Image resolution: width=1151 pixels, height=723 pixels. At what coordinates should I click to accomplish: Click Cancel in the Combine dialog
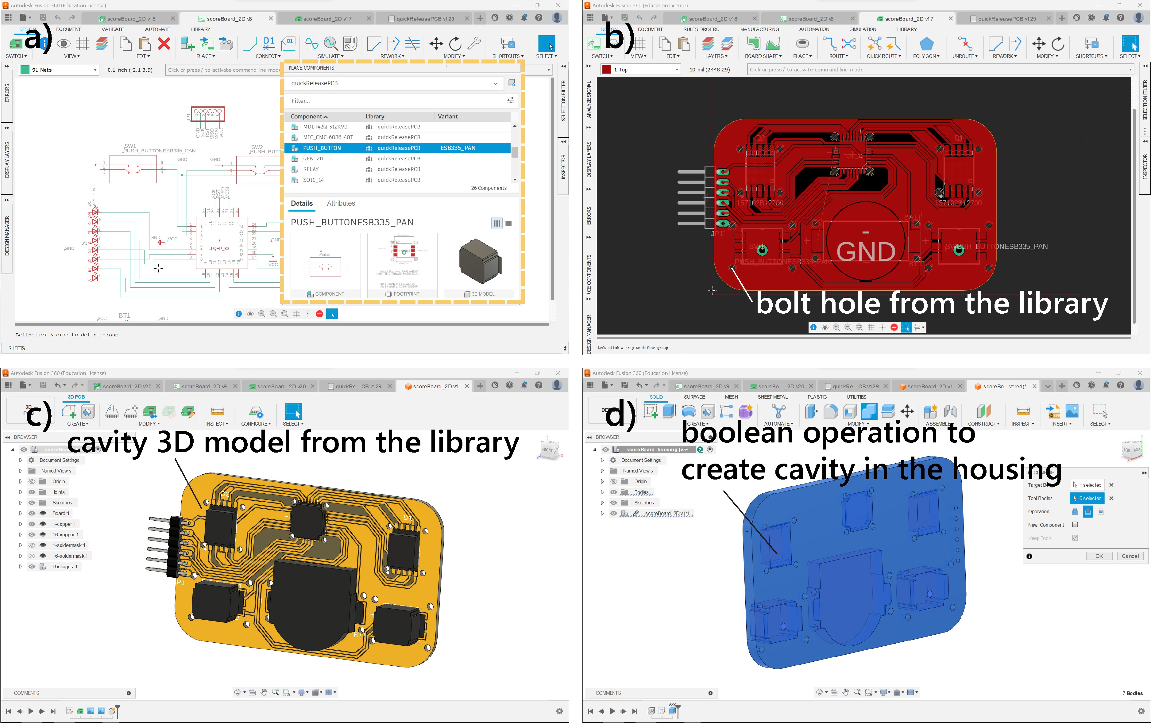pyautogui.click(x=1130, y=556)
